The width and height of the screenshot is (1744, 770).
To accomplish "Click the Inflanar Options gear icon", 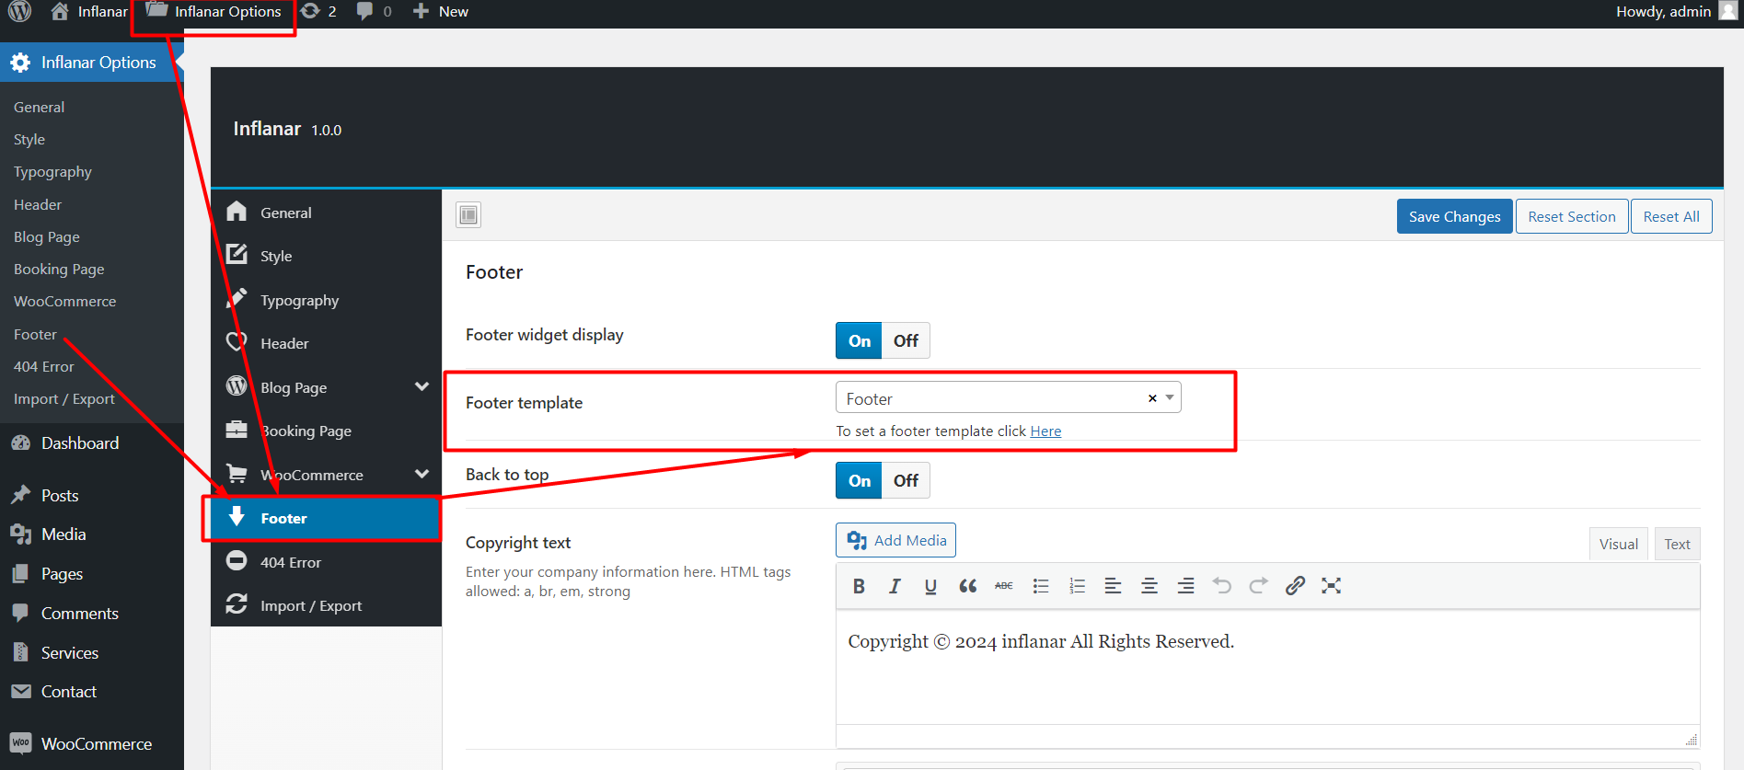I will point(20,63).
